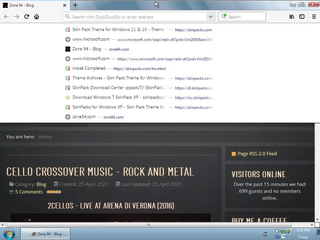Image resolution: width=320 pixels, height=240 pixels.
Task: Select the Zone 94 - Blog zone94.com suggestion
Action: click(x=139, y=49)
